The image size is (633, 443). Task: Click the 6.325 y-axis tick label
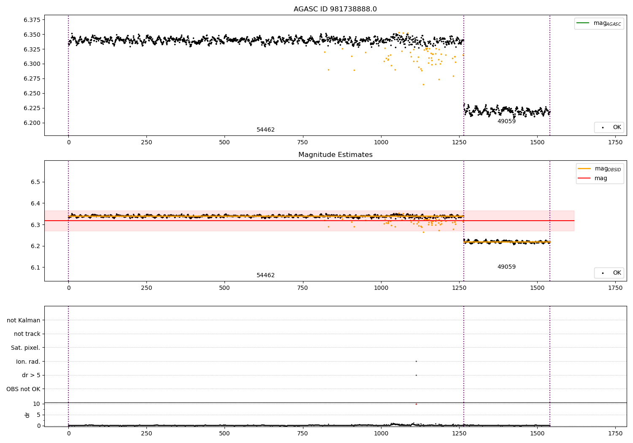tap(32, 49)
